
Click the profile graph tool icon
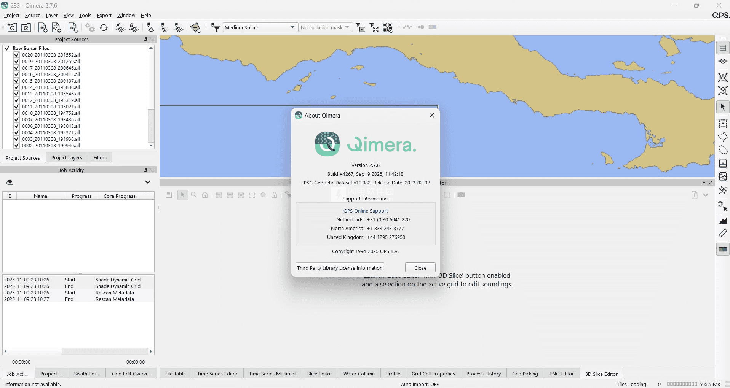click(722, 220)
